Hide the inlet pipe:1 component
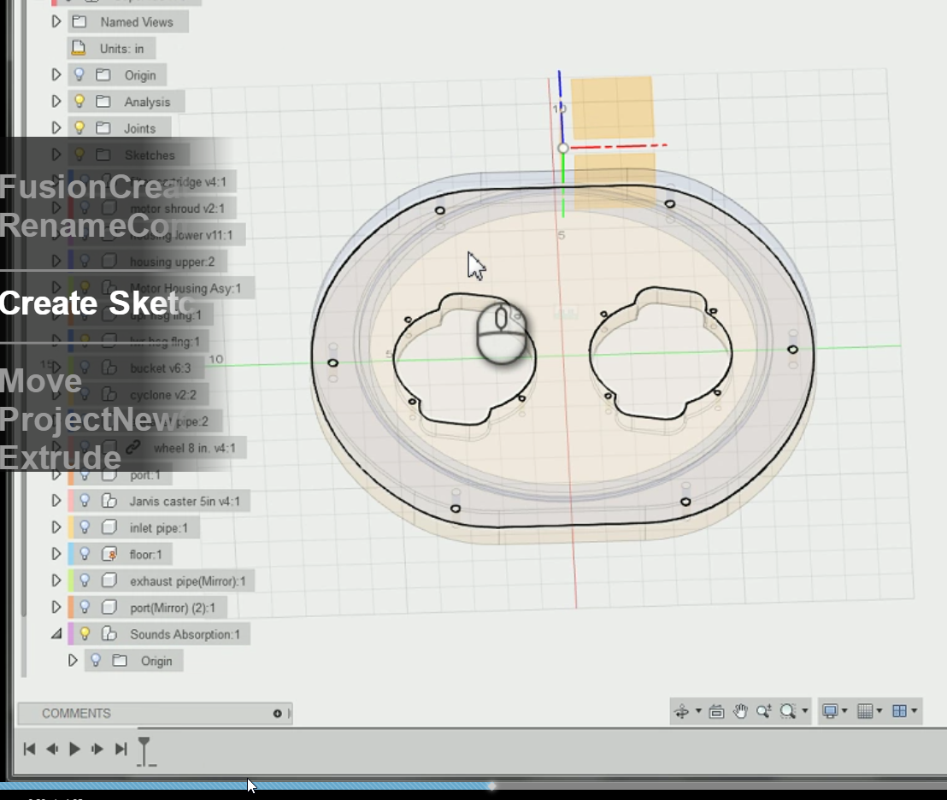The height and width of the screenshot is (800, 947). [x=85, y=527]
